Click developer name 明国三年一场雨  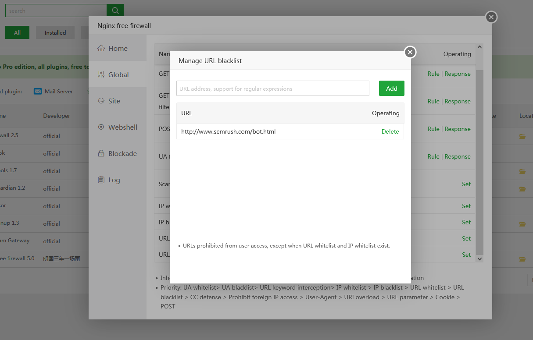click(x=61, y=259)
